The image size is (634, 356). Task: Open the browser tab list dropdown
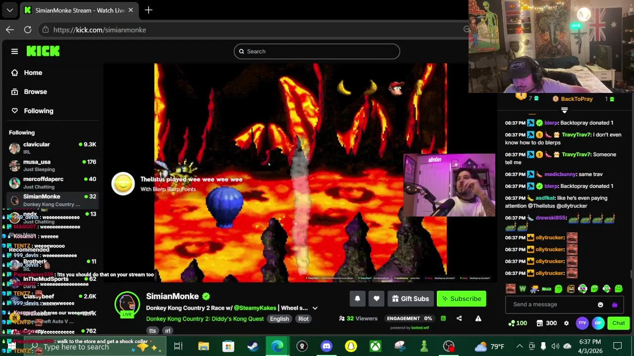(10, 10)
